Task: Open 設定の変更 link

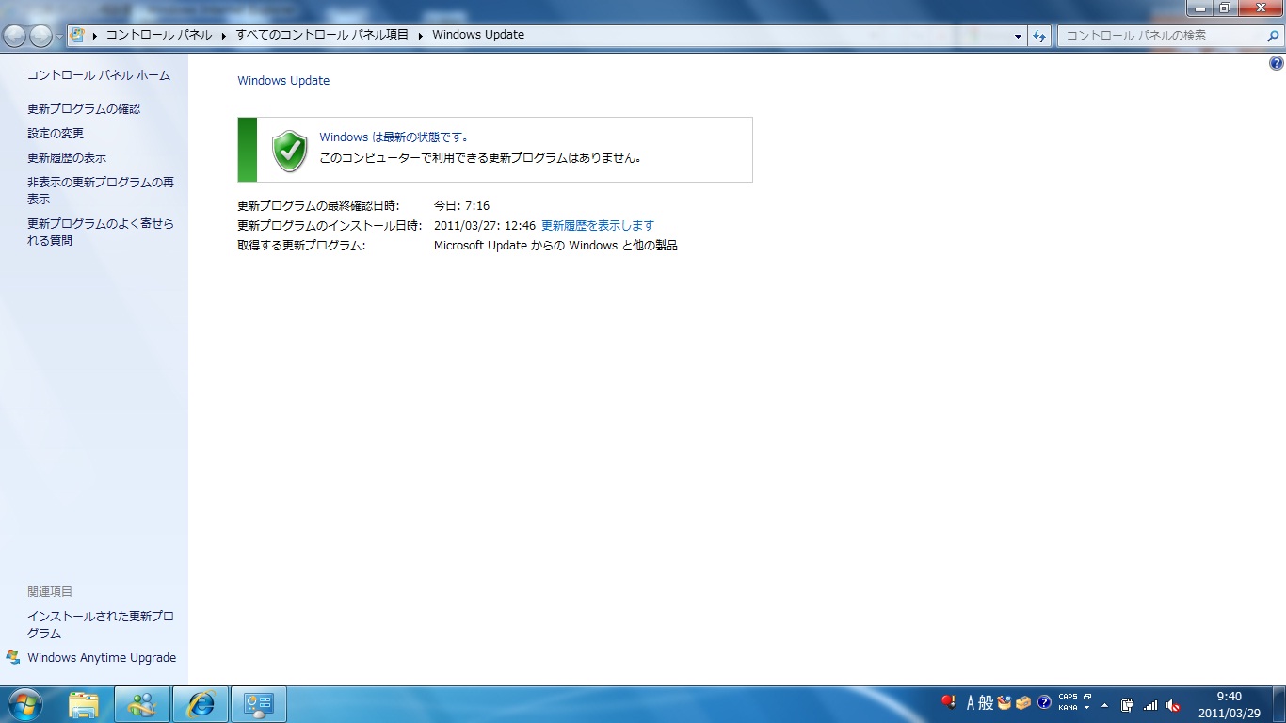Action: pyautogui.click(x=56, y=134)
